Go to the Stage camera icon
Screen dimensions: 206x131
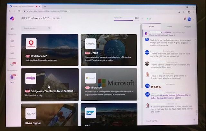(x=12, y=41)
